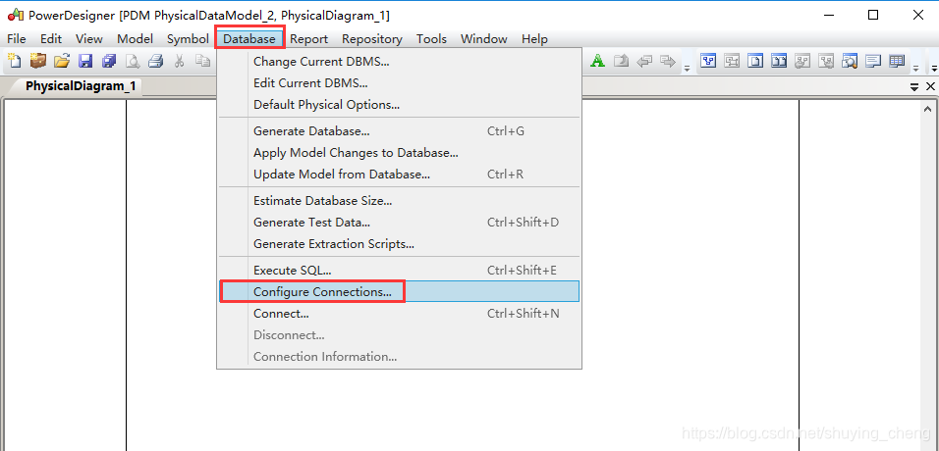Click the green letter A icon
The image size is (939, 451).
[597, 61]
